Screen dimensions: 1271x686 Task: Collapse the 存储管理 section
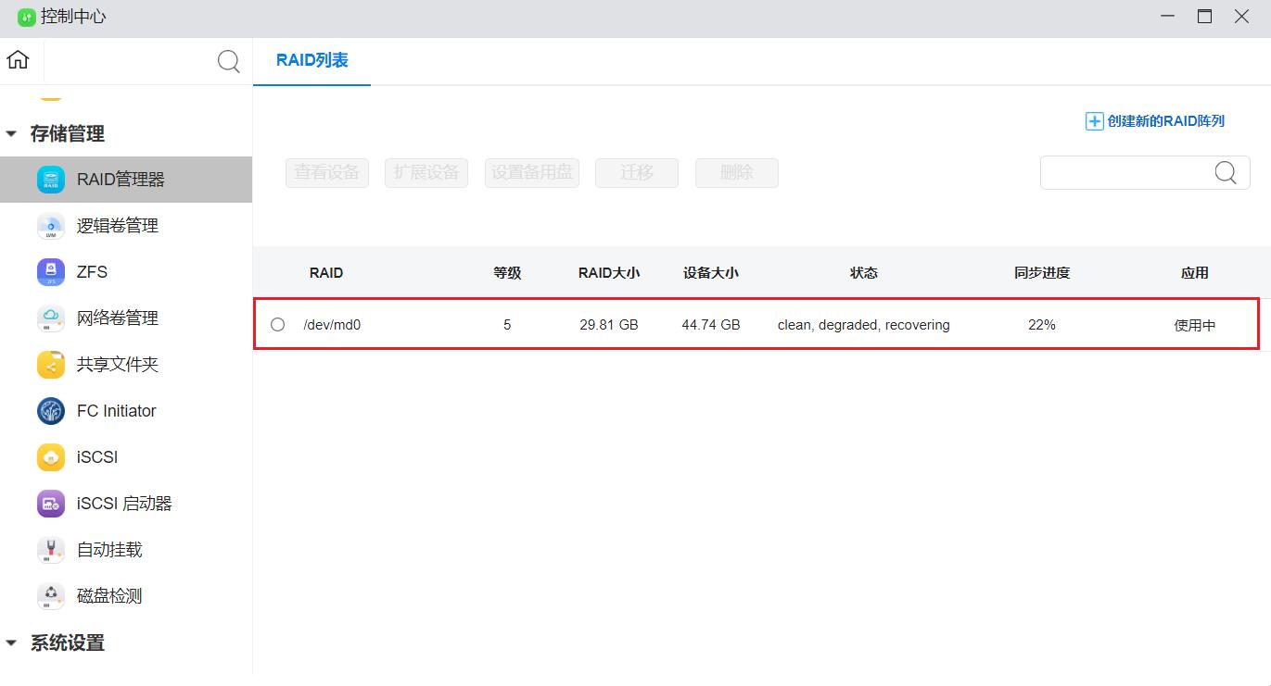coord(12,134)
